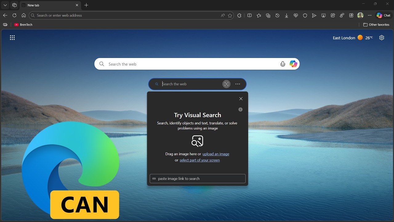
Task: Open the BrenTech favorite bookmark
Action: 23,25
